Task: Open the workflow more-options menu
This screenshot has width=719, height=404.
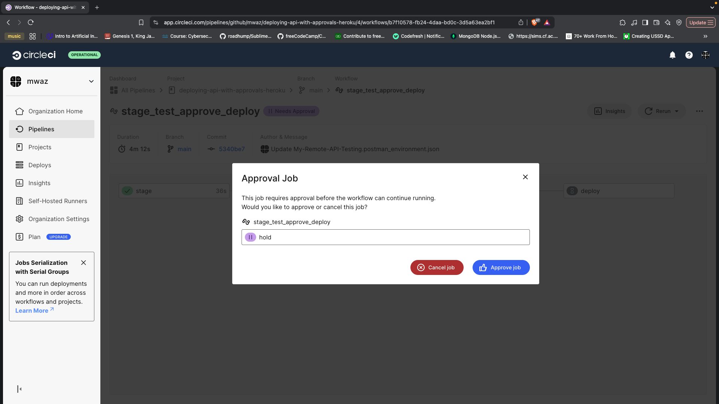Action: click(700, 111)
